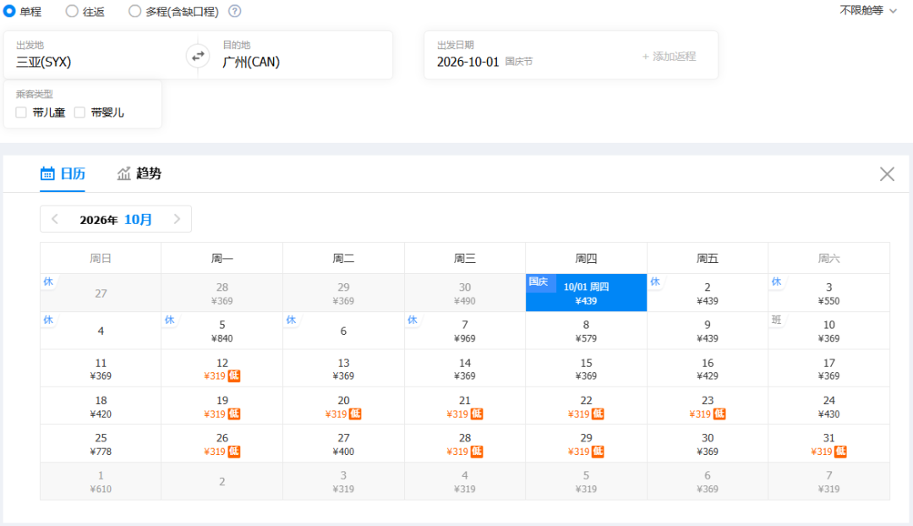Select October 4 holiday date

[101, 331]
